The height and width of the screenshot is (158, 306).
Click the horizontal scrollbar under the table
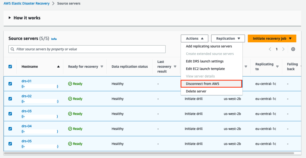point(149,153)
